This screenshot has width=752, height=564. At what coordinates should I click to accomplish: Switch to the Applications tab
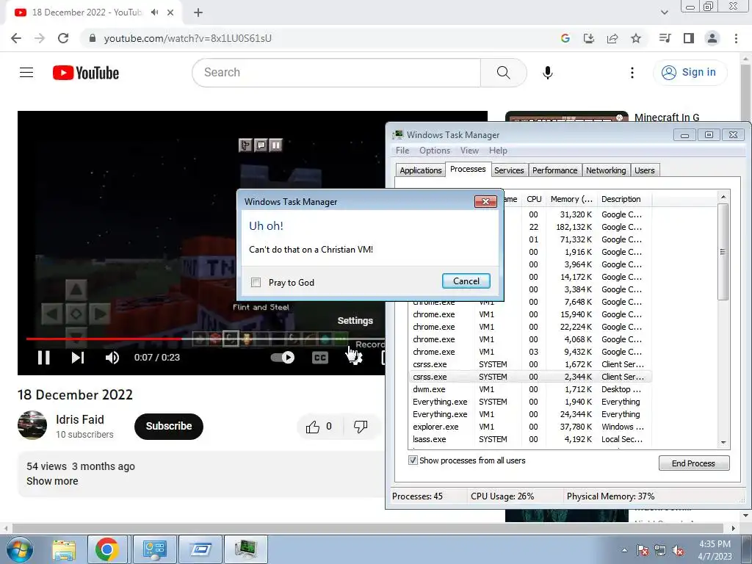pos(421,170)
